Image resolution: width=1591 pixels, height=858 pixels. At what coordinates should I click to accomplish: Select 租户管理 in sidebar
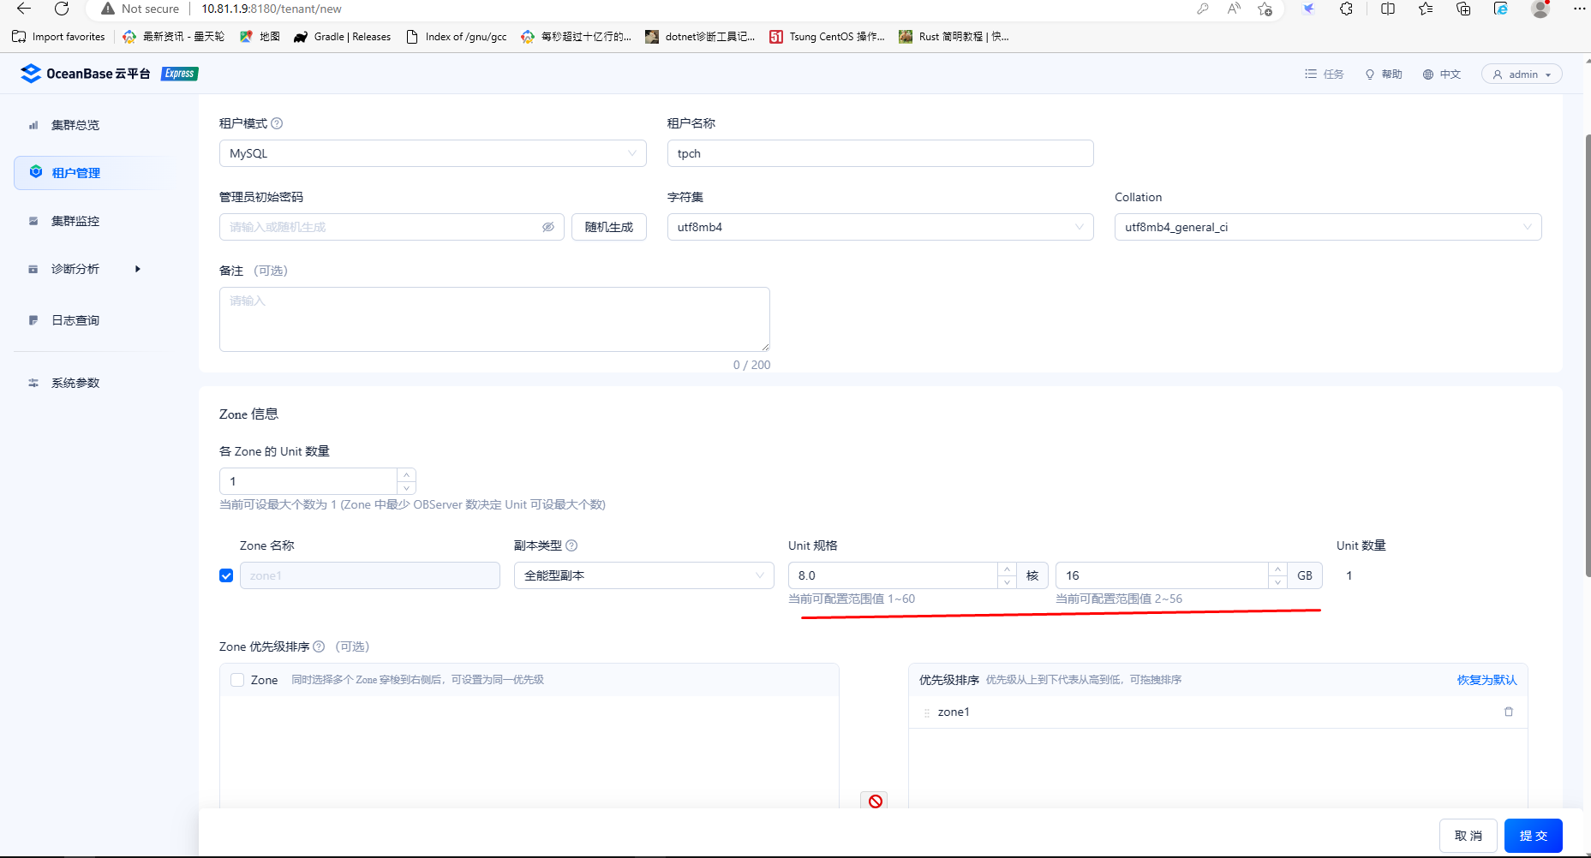pyautogui.click(x=93, y=173)
